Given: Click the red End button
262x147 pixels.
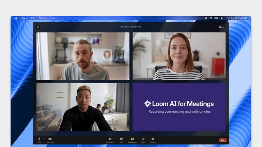Looking at the screenshot, I should [222, 140].
